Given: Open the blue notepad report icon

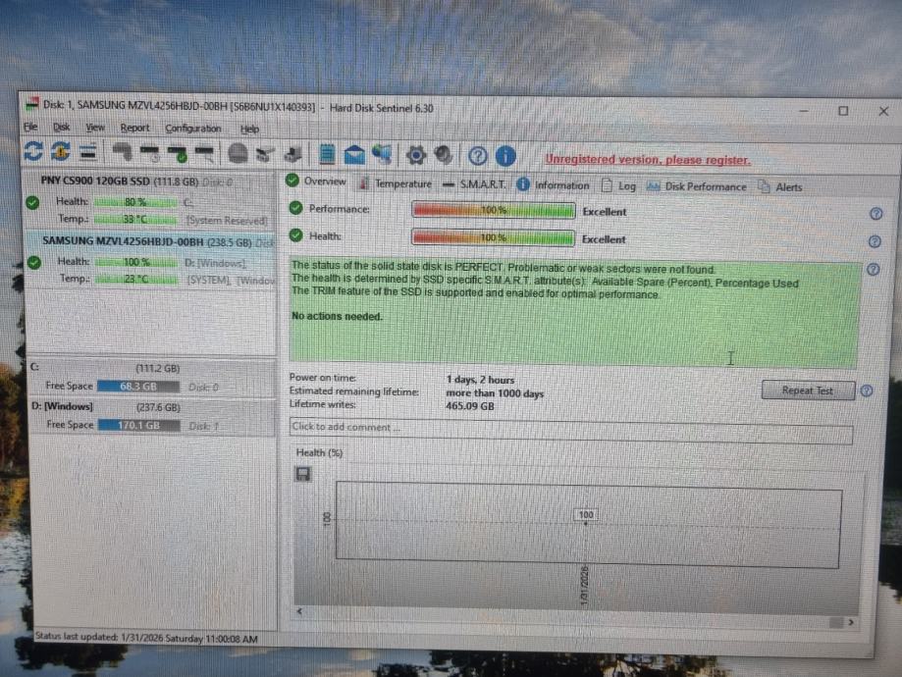Looking at the screenshot, I should coord(327,154).
